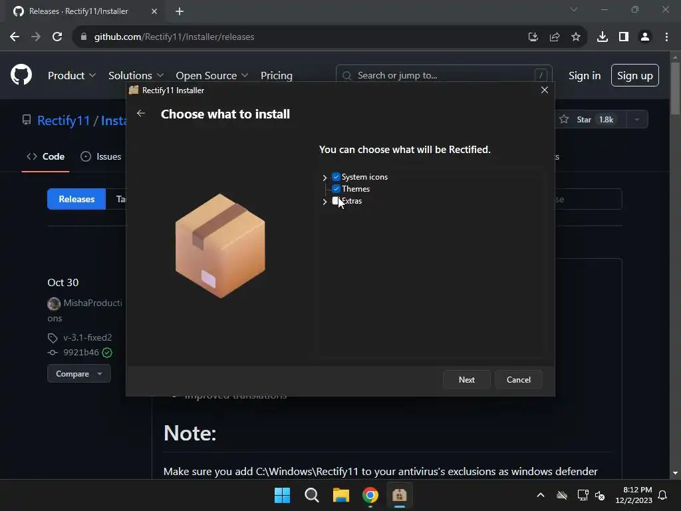Focus the GitHub Search or jump to field
This screenshot has width=681, height=511.
(x=444, y=76)
